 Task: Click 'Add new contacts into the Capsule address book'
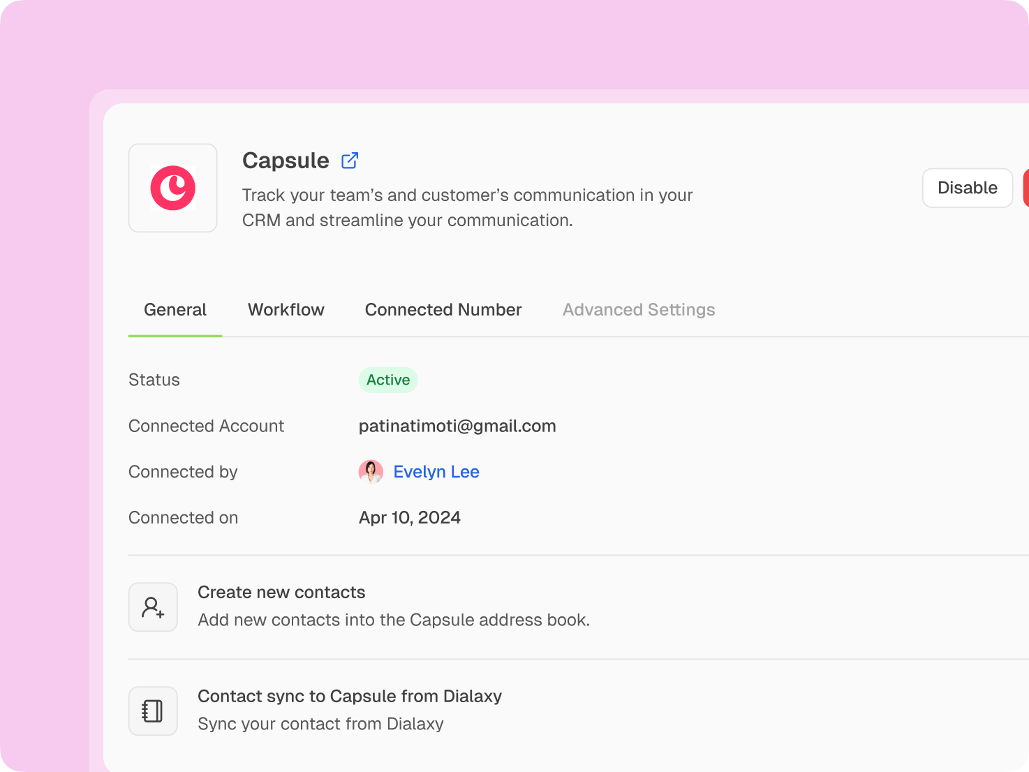(x=394, y=620)
